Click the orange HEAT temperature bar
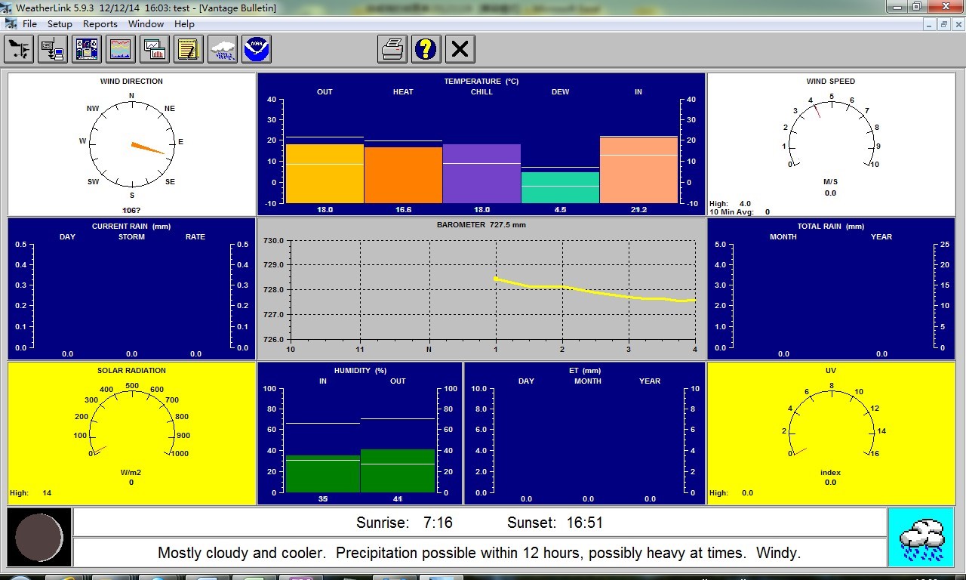Screen dimensions: 966x580 pos(403,174)
